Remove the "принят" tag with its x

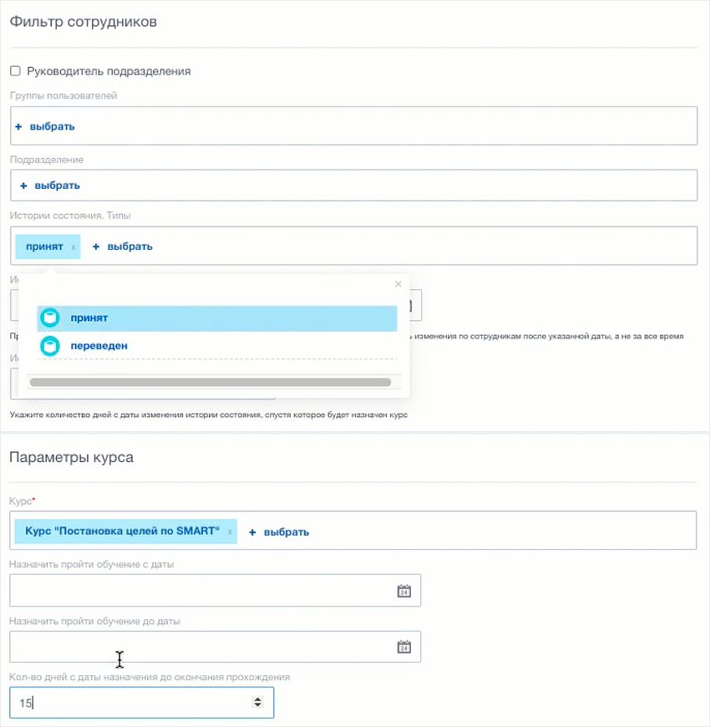pos(74,247)
